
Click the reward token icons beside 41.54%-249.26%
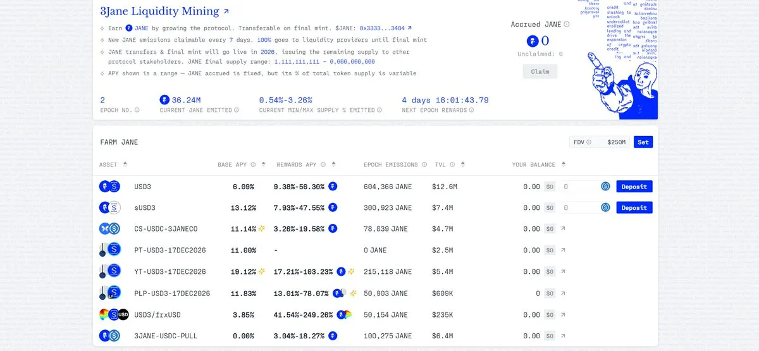[344, 314]
